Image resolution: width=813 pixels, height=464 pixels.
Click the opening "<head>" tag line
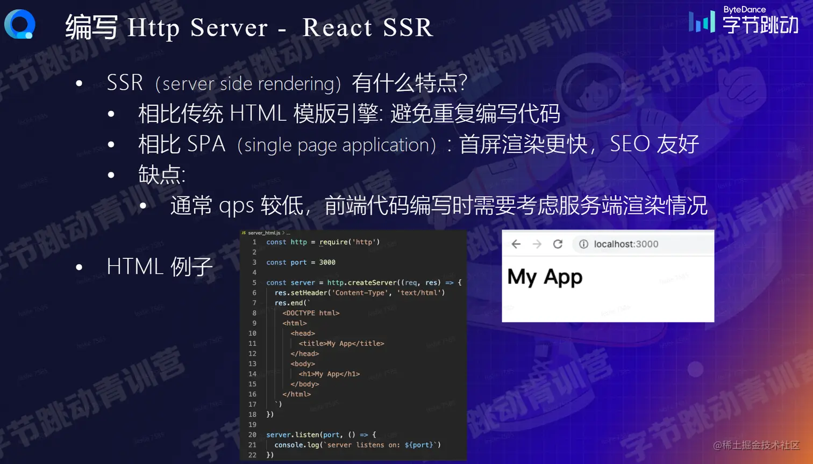(303, 334)
